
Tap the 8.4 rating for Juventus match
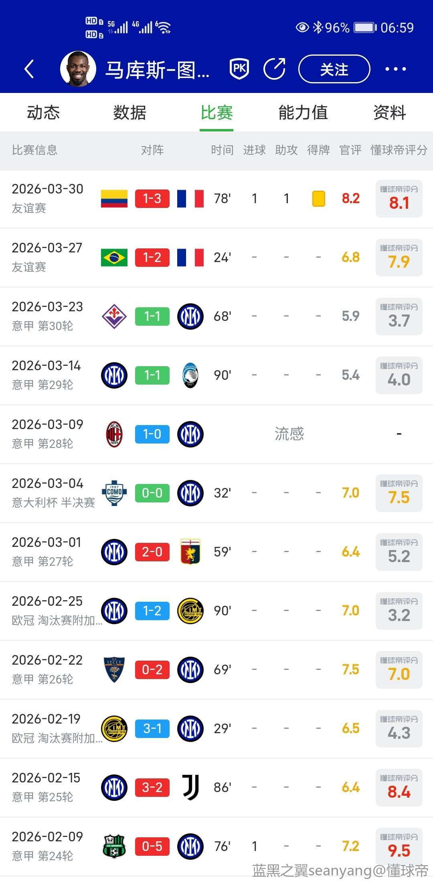pyautogui.click(x=399, y=788)
